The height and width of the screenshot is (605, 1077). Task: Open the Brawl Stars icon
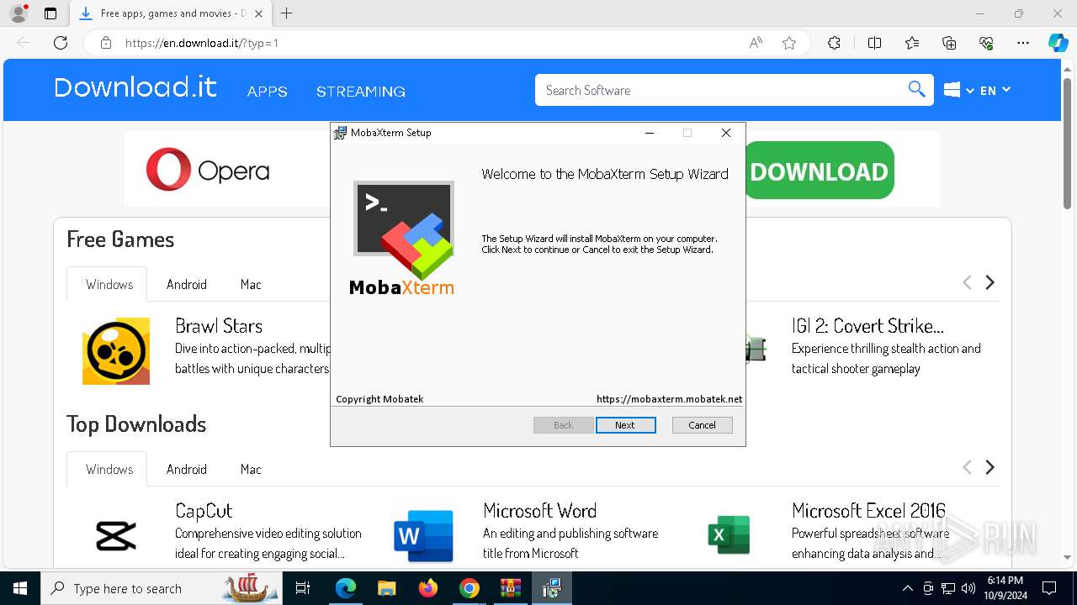[116, 351]
